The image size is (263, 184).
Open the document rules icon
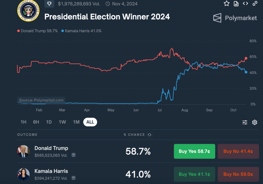click(236, 3)
